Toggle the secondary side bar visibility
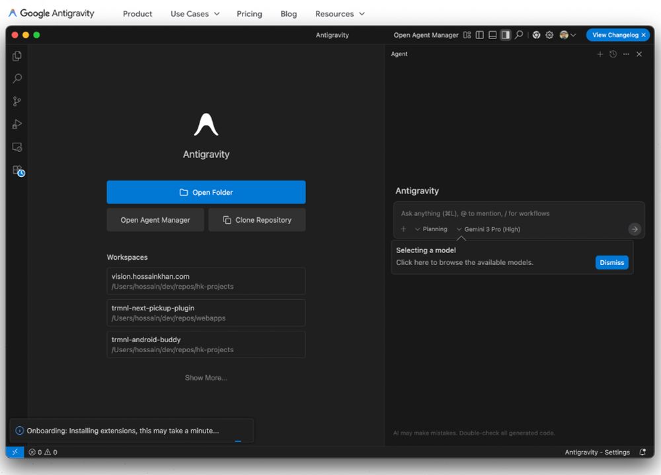The image size is (661, 475). pyautogui.click(x=506, y=35)
